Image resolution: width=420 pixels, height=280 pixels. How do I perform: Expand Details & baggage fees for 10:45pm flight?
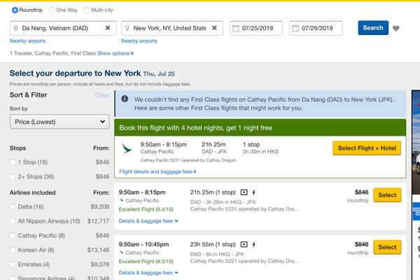coord(148,273)
